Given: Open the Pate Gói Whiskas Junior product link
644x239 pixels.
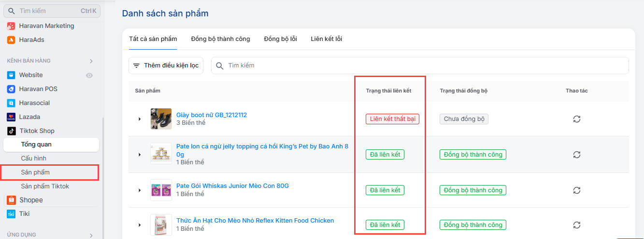Looking at the screenshot, I should click(232, 186).
